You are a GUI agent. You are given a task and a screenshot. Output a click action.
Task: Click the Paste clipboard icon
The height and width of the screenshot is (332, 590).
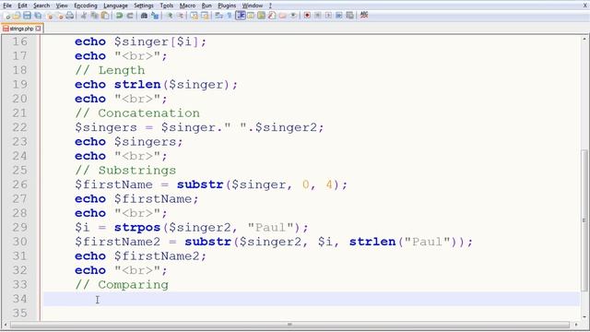click(105, 16)
